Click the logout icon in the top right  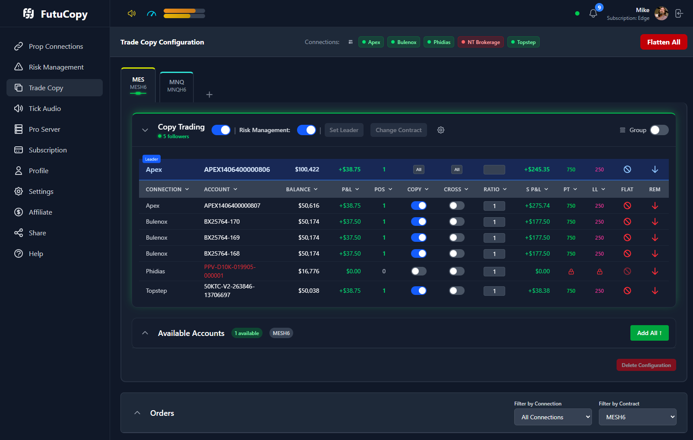[679, 13]
